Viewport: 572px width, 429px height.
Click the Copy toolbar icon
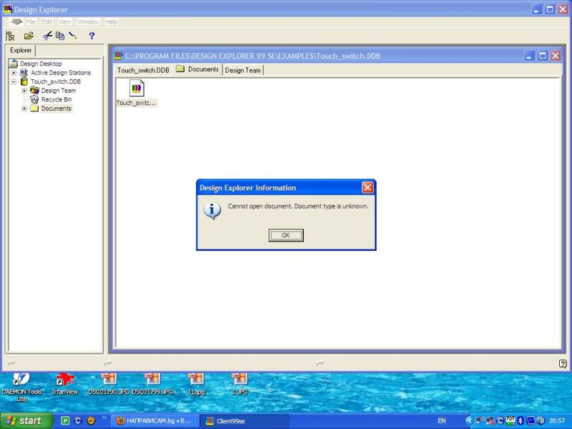tap(60, 36)
